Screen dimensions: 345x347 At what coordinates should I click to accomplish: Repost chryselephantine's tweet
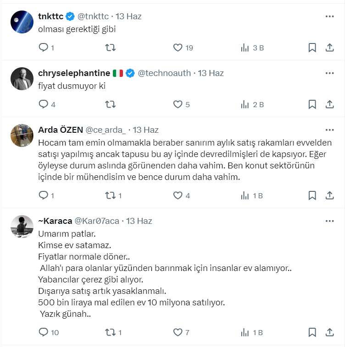110,104
